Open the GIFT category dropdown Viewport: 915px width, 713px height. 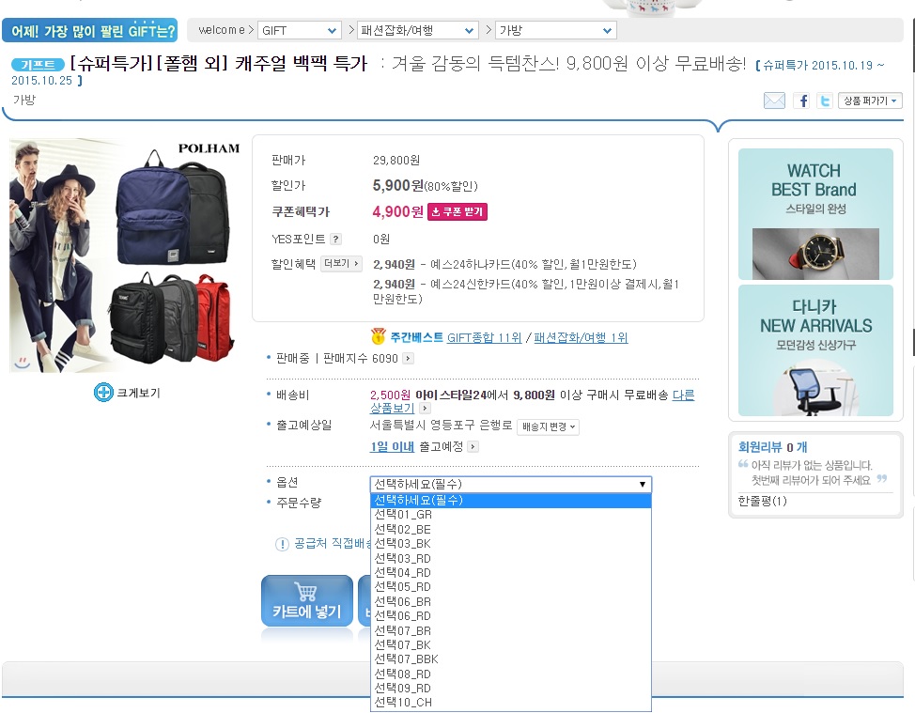coord(300,31)
